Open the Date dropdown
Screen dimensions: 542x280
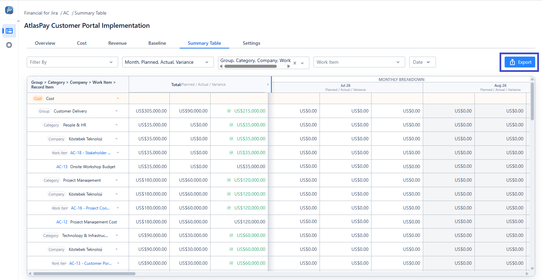[422, 62]
